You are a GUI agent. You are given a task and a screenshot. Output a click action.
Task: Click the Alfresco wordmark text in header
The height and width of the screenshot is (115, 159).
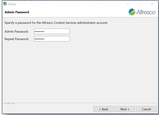(146, 12)
